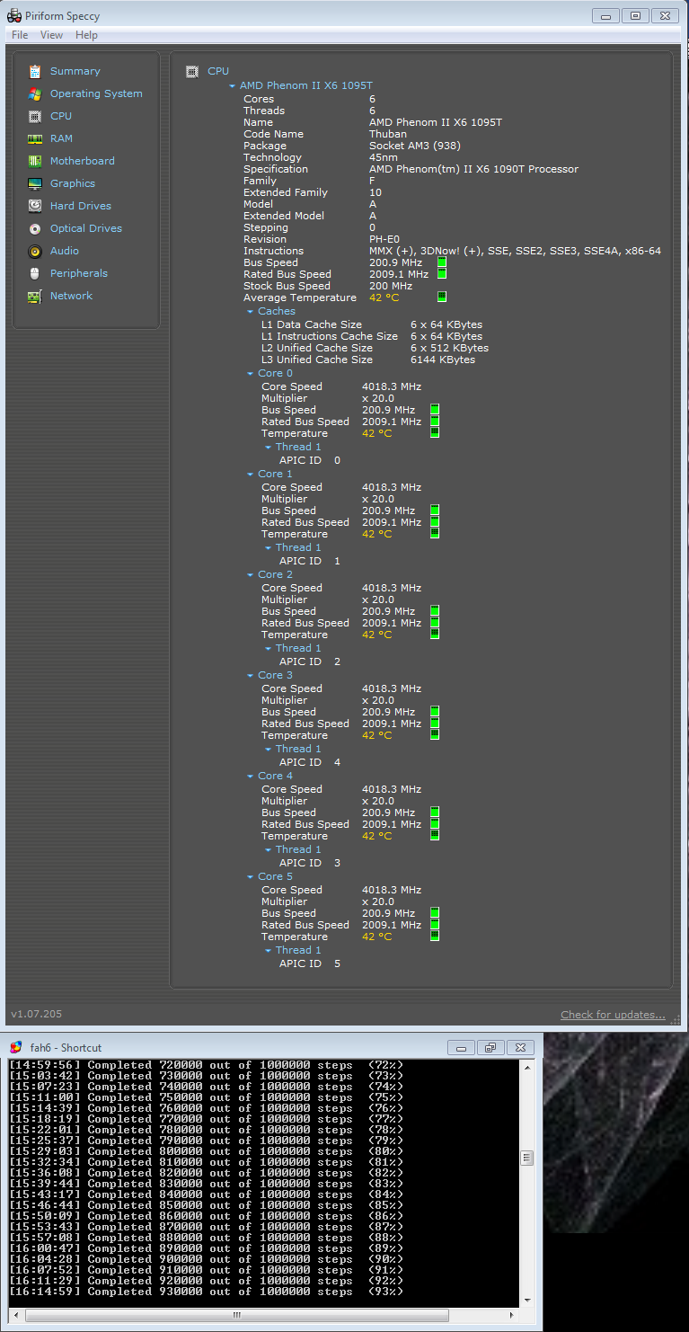Select the Motherboard icon
Viewport: 689px width, 1332px height.
35,161
